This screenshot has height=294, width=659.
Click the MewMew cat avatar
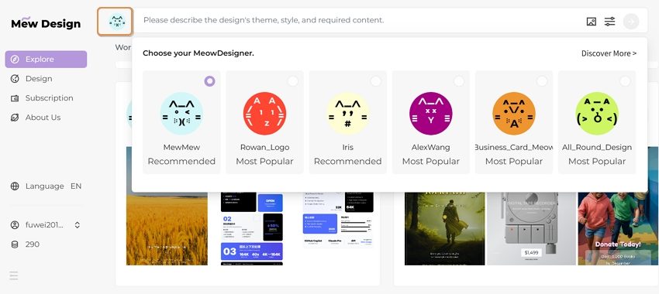click(x=181, y=114)
